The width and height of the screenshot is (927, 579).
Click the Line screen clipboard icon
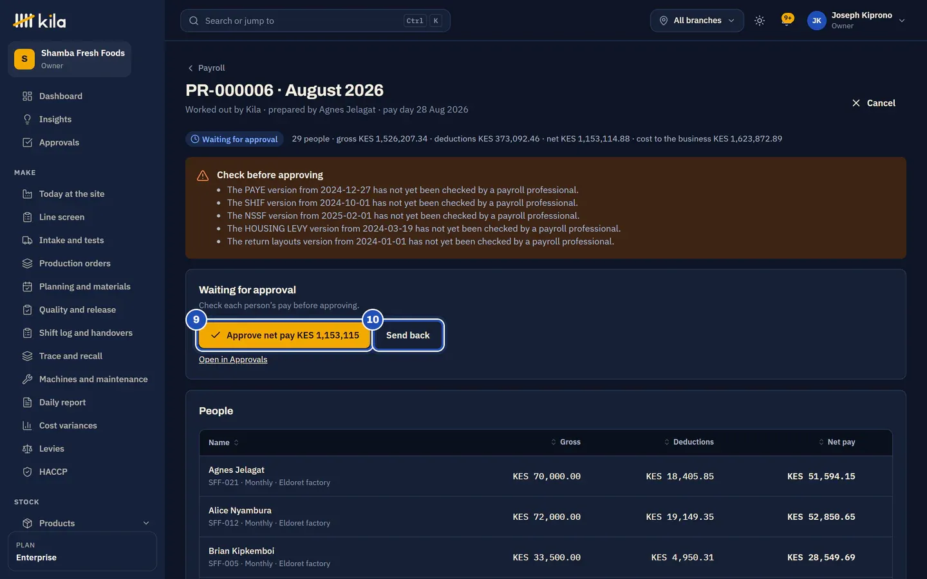[x=27, y=217]
